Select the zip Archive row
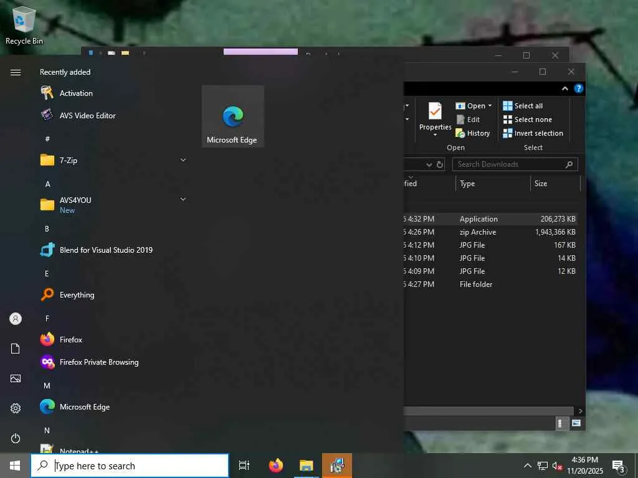 (490, 232)
